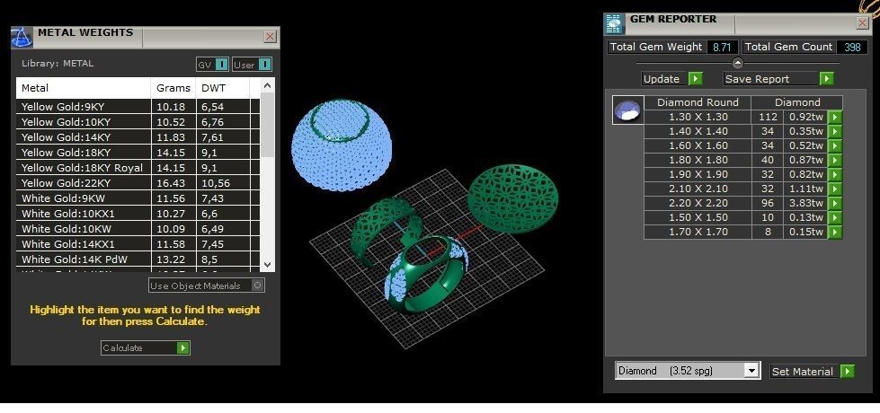880x413 pixels.
Task: Click the 2.20 X 2.20 size cell
Action: coord(698,204)
